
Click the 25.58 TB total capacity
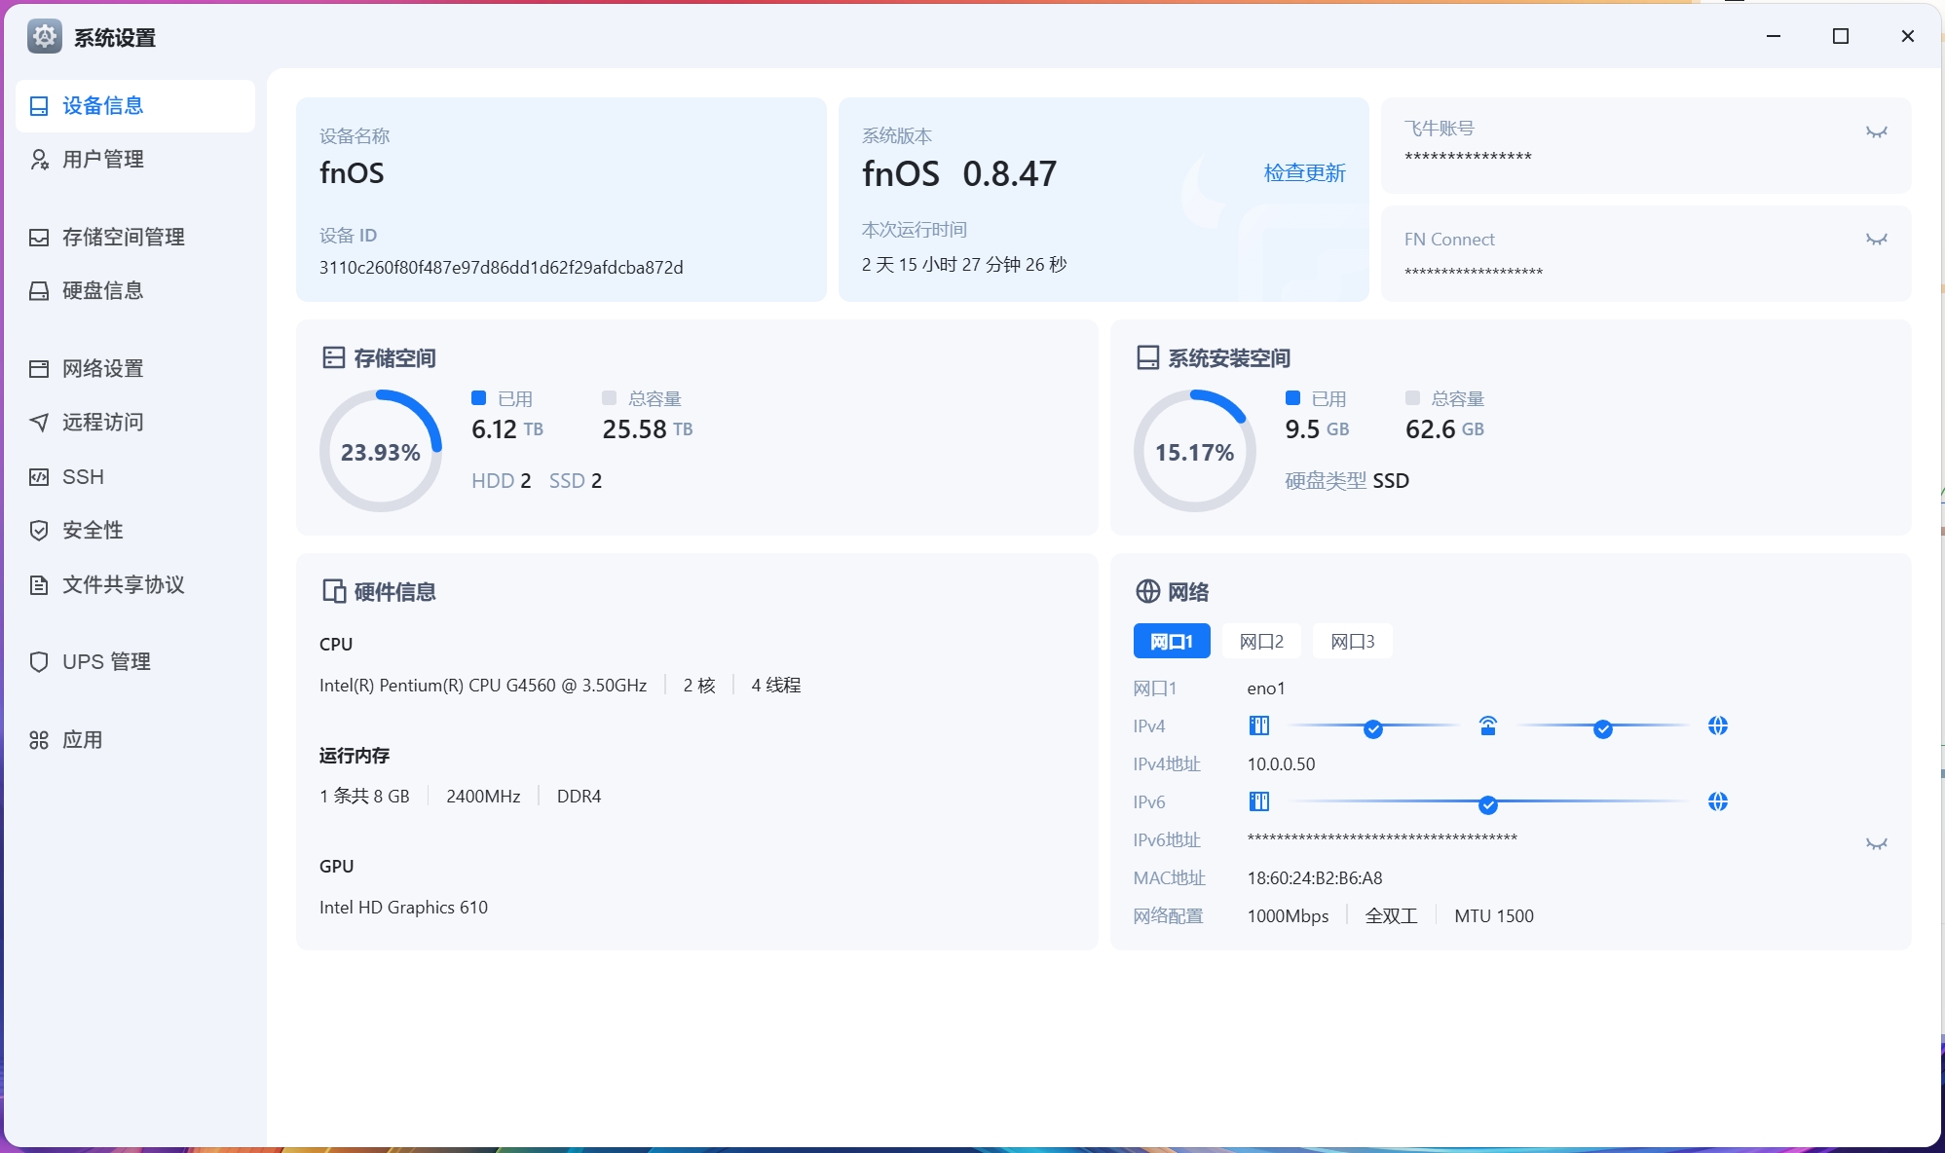coord(648,429)
